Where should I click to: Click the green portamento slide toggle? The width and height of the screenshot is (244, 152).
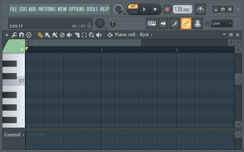22,43
